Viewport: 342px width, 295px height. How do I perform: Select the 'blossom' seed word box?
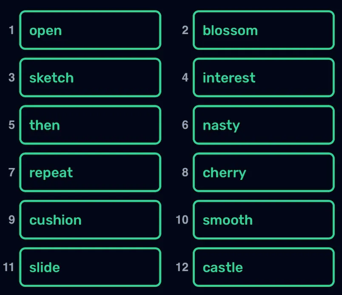point(264,30)
